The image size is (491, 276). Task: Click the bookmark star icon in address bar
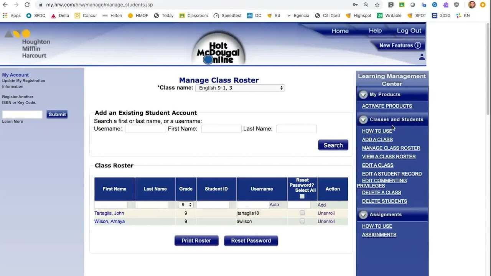[x=377, y=5]
